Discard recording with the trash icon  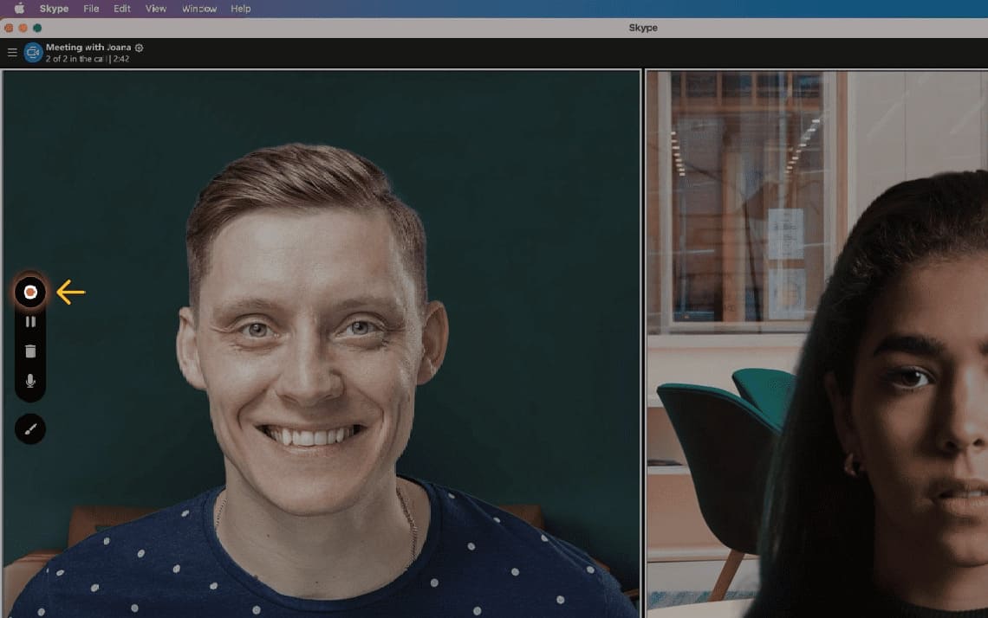[29, 351]
